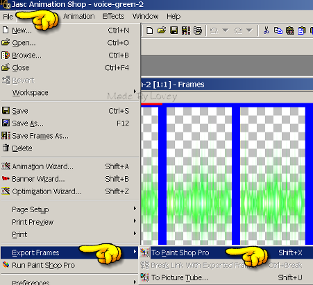
Task: Choose Save from the File menu
Action: 70,111
